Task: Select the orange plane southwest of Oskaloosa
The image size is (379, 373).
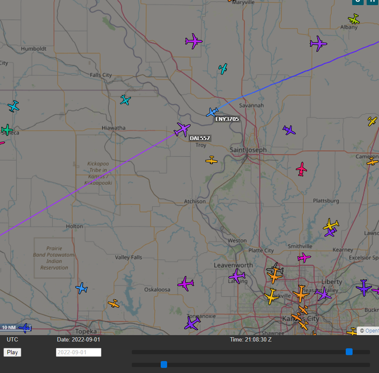Action: (x=114, y=304)
